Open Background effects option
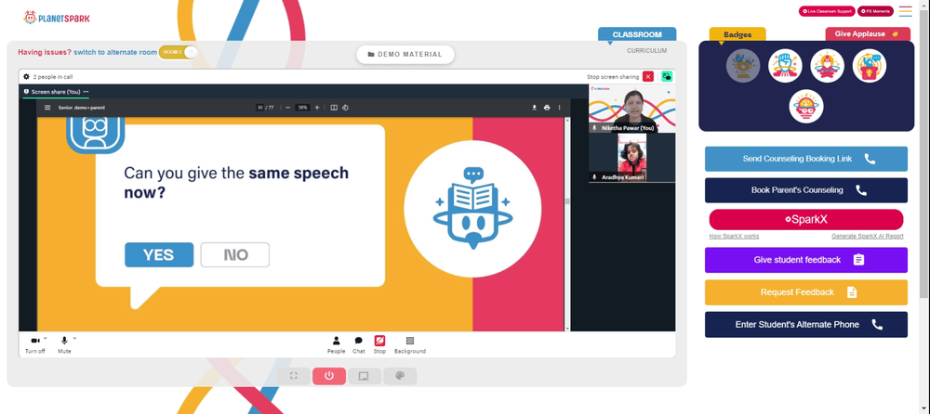This screenshot has width=930, height=414. click(x=410, y=344)
